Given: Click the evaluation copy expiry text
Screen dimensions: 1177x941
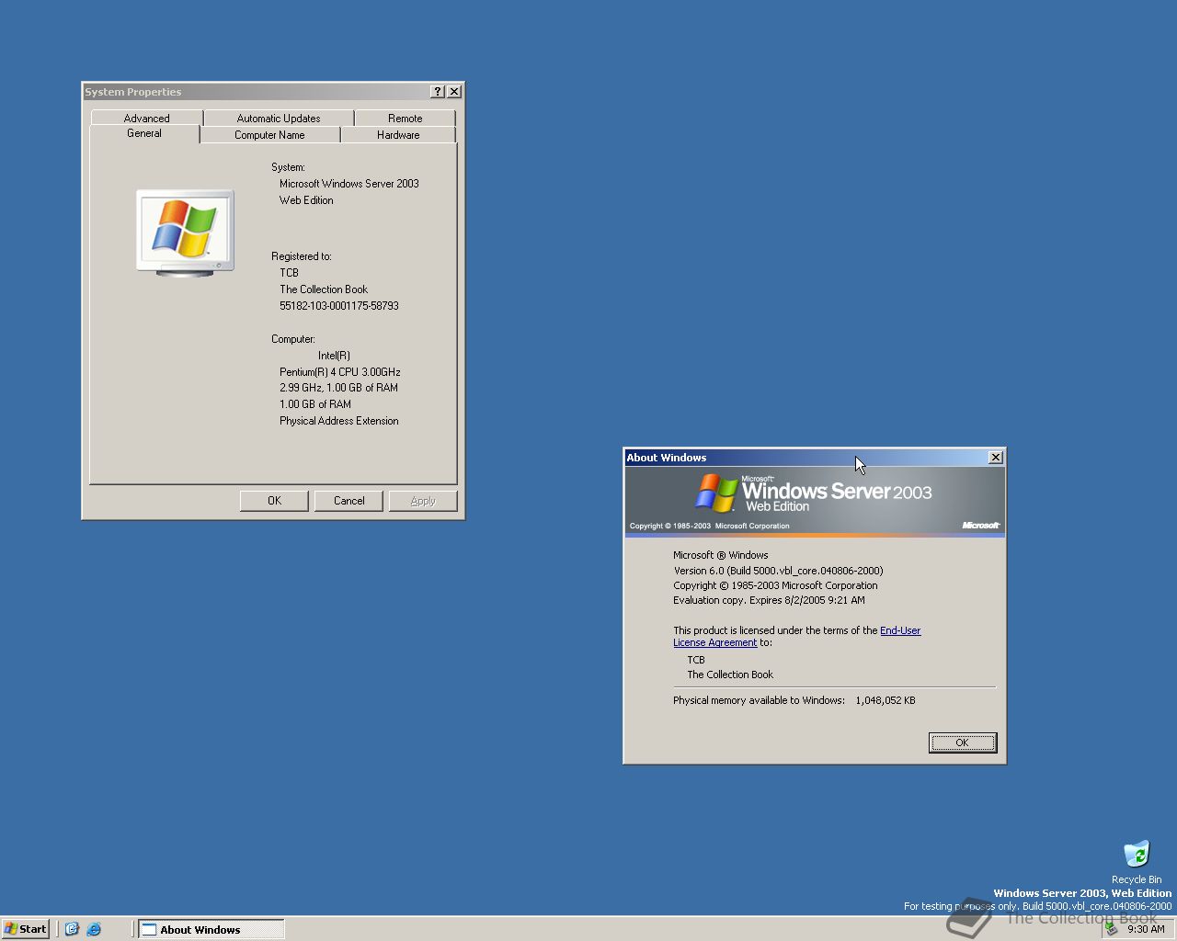Looking at the screenshot, I should pyautogui.click(x=769, y=600).
